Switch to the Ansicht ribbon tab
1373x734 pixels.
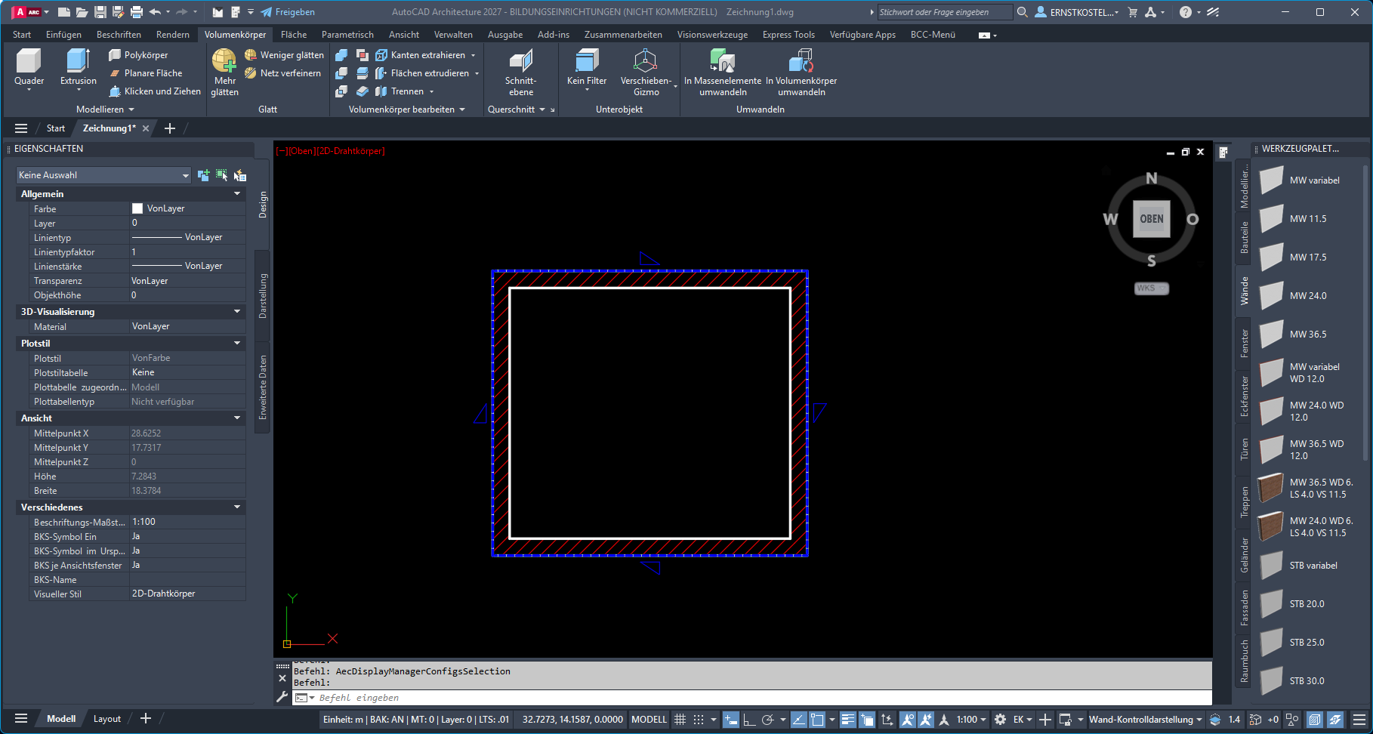(x=404, y=35)
